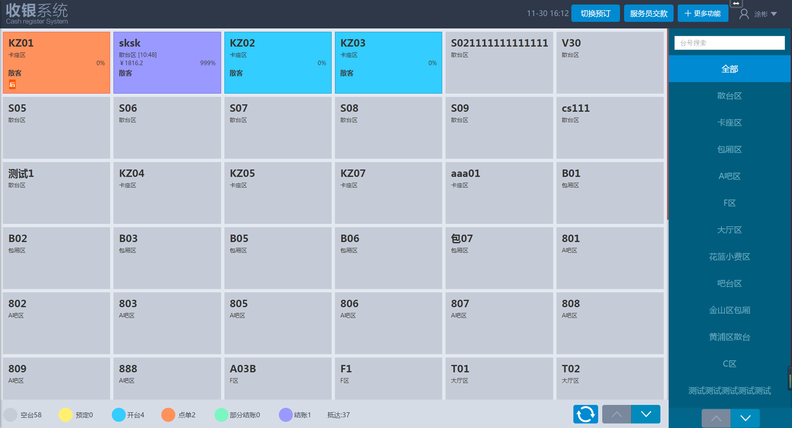Screen dimensions: 792x428
Task: Select the 金山区包厢 area tab
Action: click(x=729, y=310)
